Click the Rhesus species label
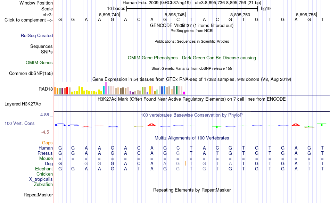Viewport: 330px width, 203px height. coord(45,153)
